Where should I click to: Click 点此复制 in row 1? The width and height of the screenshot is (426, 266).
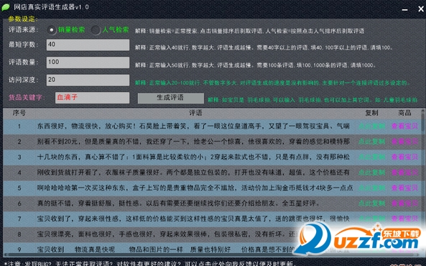pyautogui.click(x=371, y=127)
